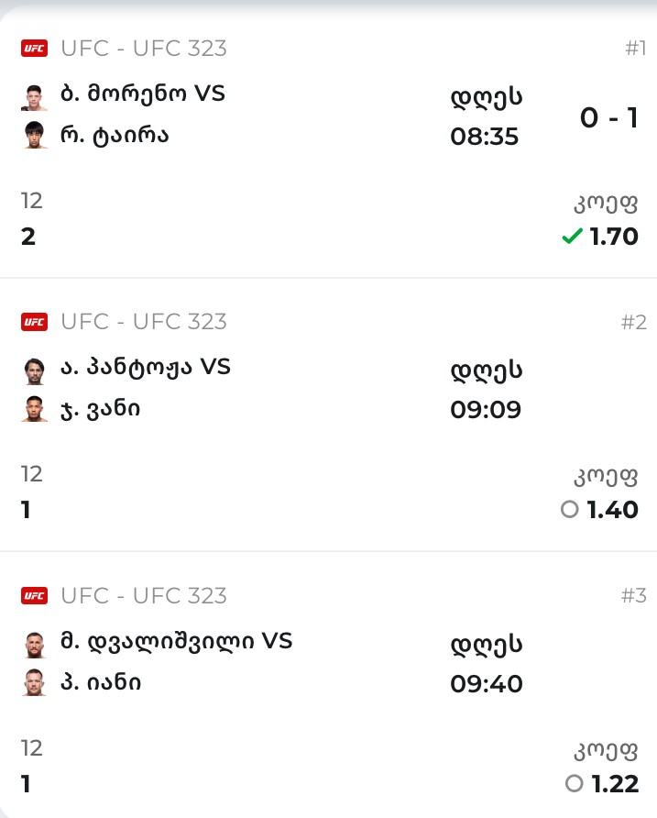
Task: Click the 09:09 start time
Action: [485, 409]
